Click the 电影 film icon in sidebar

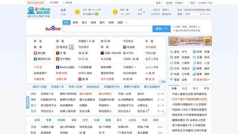tap(171, 57)
